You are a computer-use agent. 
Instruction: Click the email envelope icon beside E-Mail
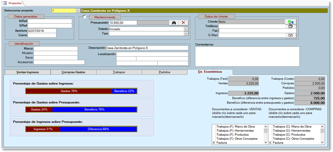pos(290,35)
